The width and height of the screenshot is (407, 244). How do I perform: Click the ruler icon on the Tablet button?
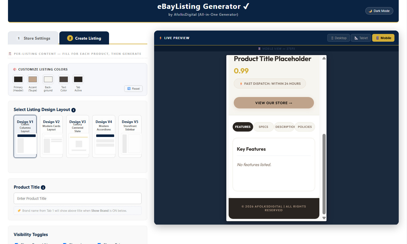tap(356, 38)
